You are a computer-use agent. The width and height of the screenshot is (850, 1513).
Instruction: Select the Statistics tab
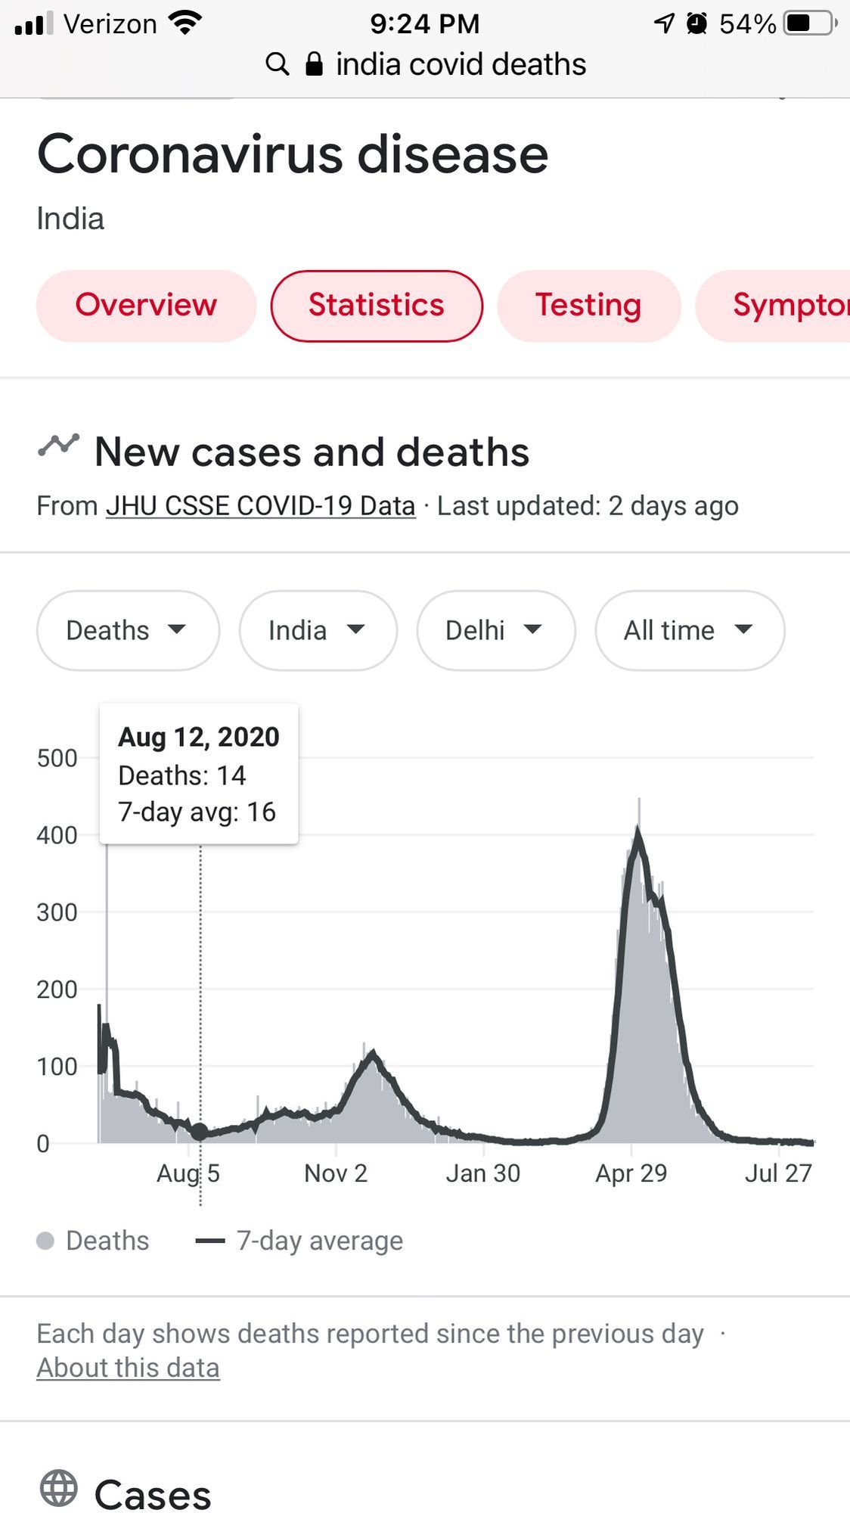[x=377, y=306]
